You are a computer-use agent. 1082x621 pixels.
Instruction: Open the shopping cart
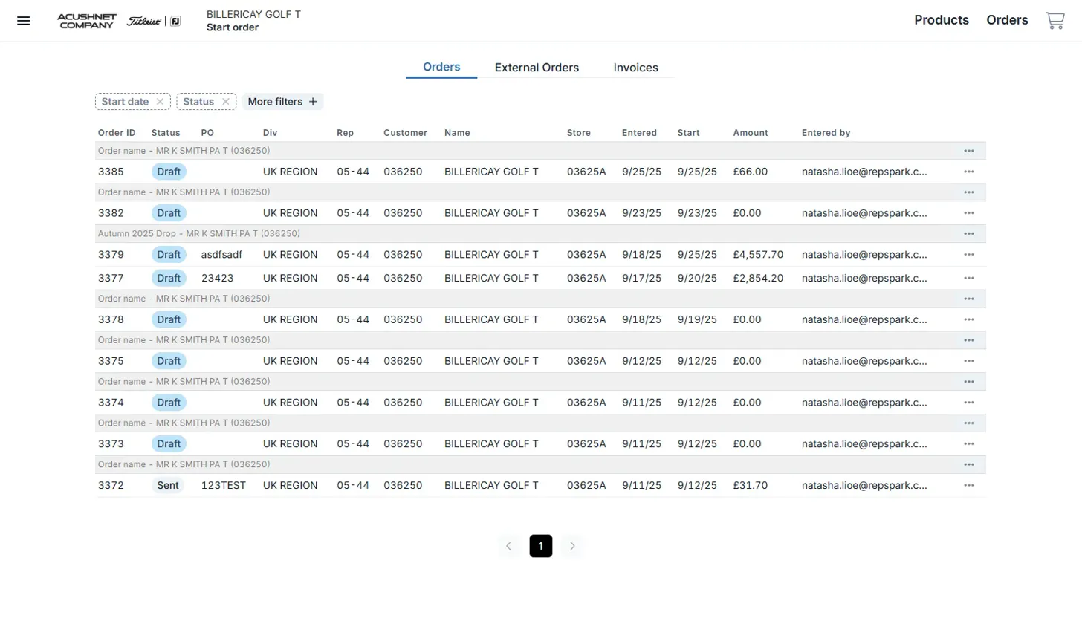pyautogui.click(x=1055, y=21)
